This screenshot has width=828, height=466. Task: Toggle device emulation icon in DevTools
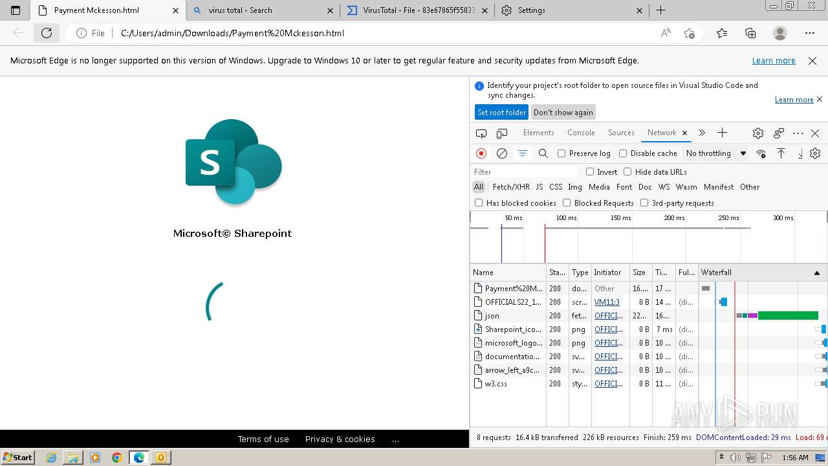[502, 133]
